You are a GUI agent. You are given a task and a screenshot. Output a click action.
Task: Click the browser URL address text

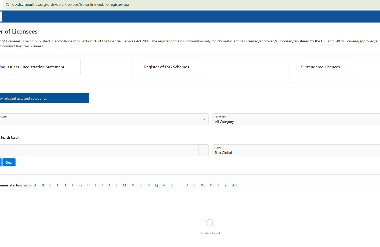click(x=71, y=5)
